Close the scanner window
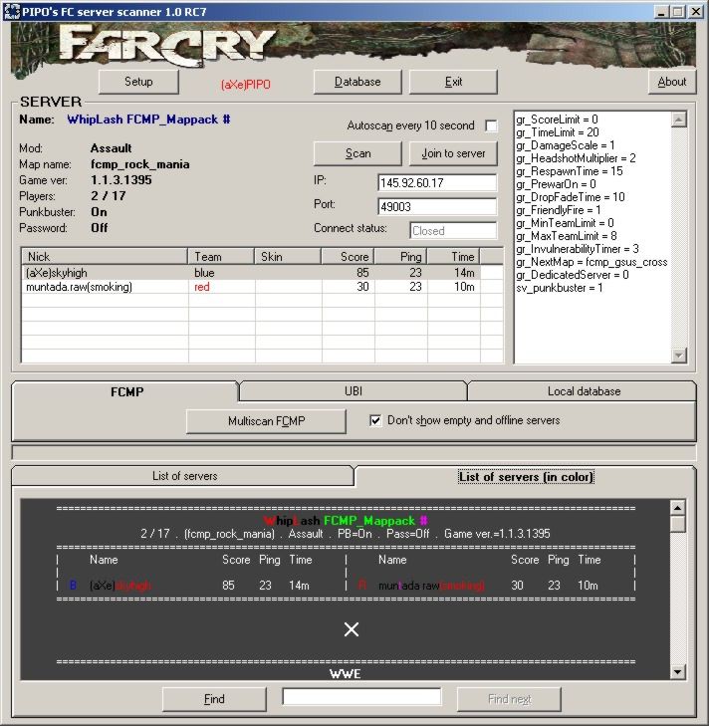This screenshot has height=726, width=709. tap(696, 12)
